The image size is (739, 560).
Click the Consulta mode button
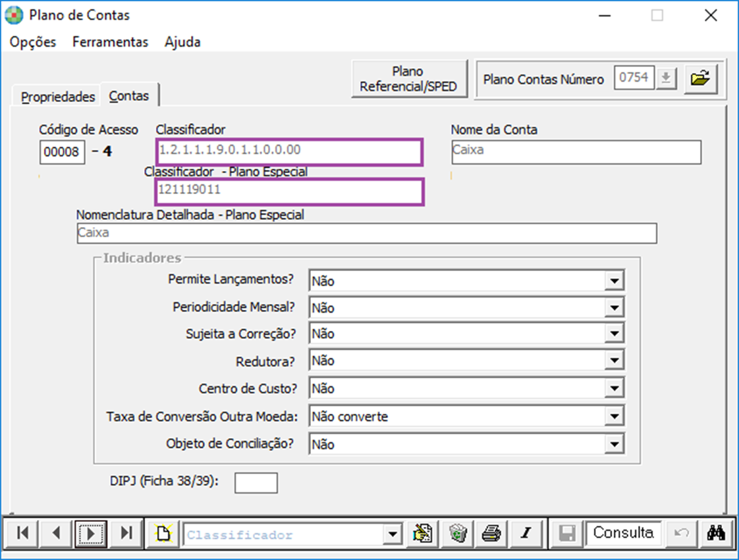[623, 532]
